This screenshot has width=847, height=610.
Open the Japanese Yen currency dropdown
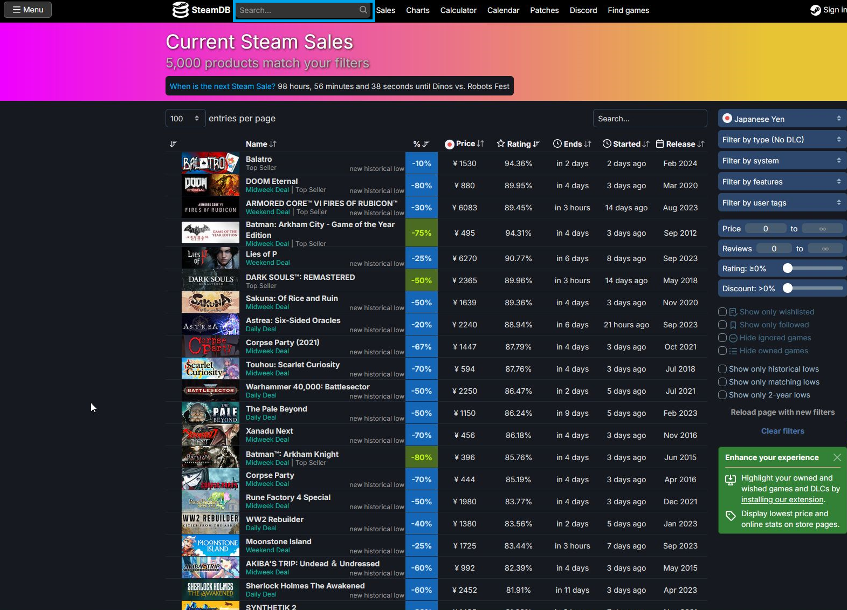782,119
